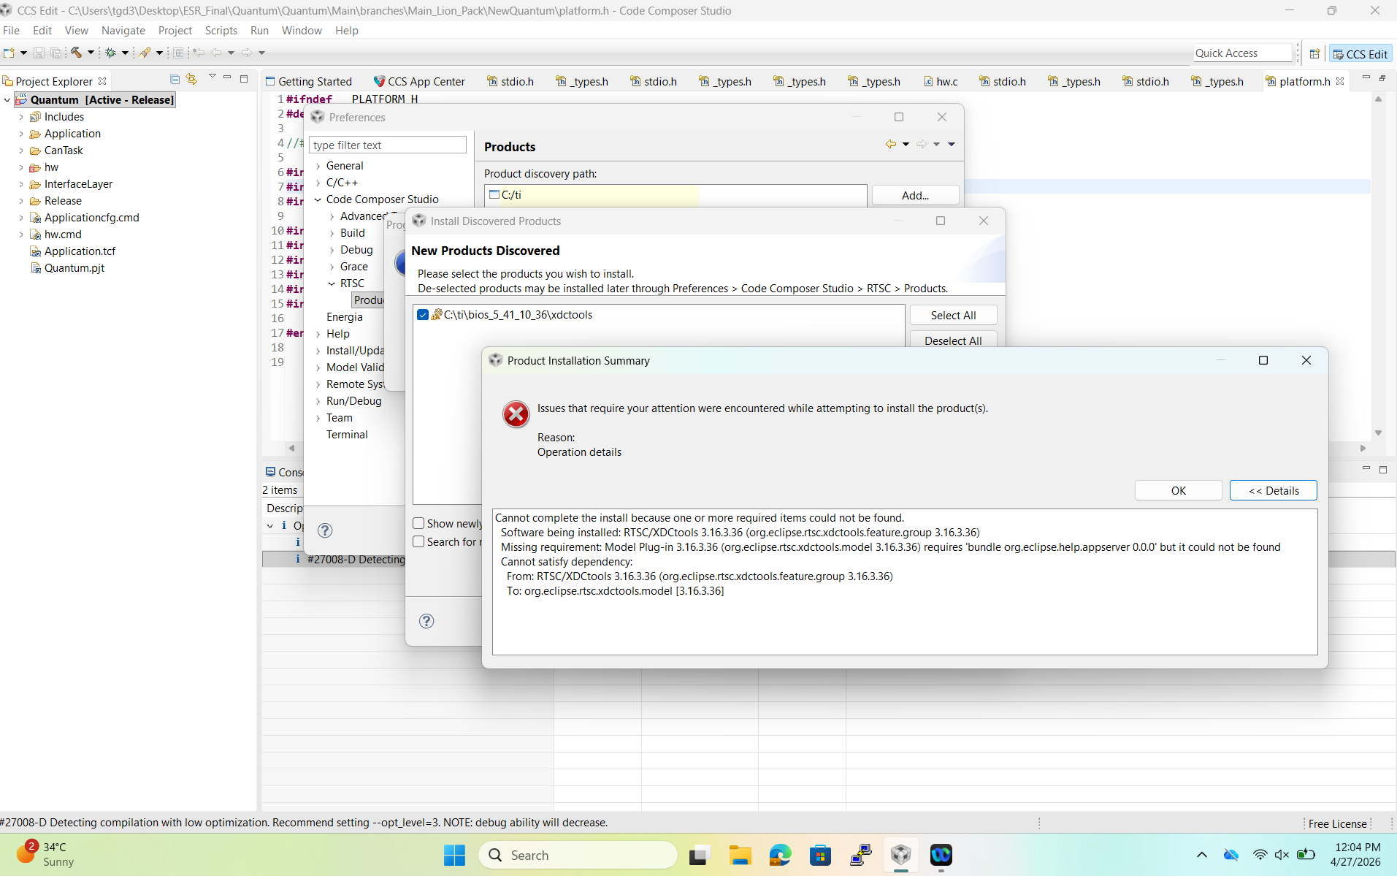Image resolution: width=1397 pixels, height=876 pixels.
Task: Click the Forward navigation arrow in main toolbar
Action: tap(247, 53)
